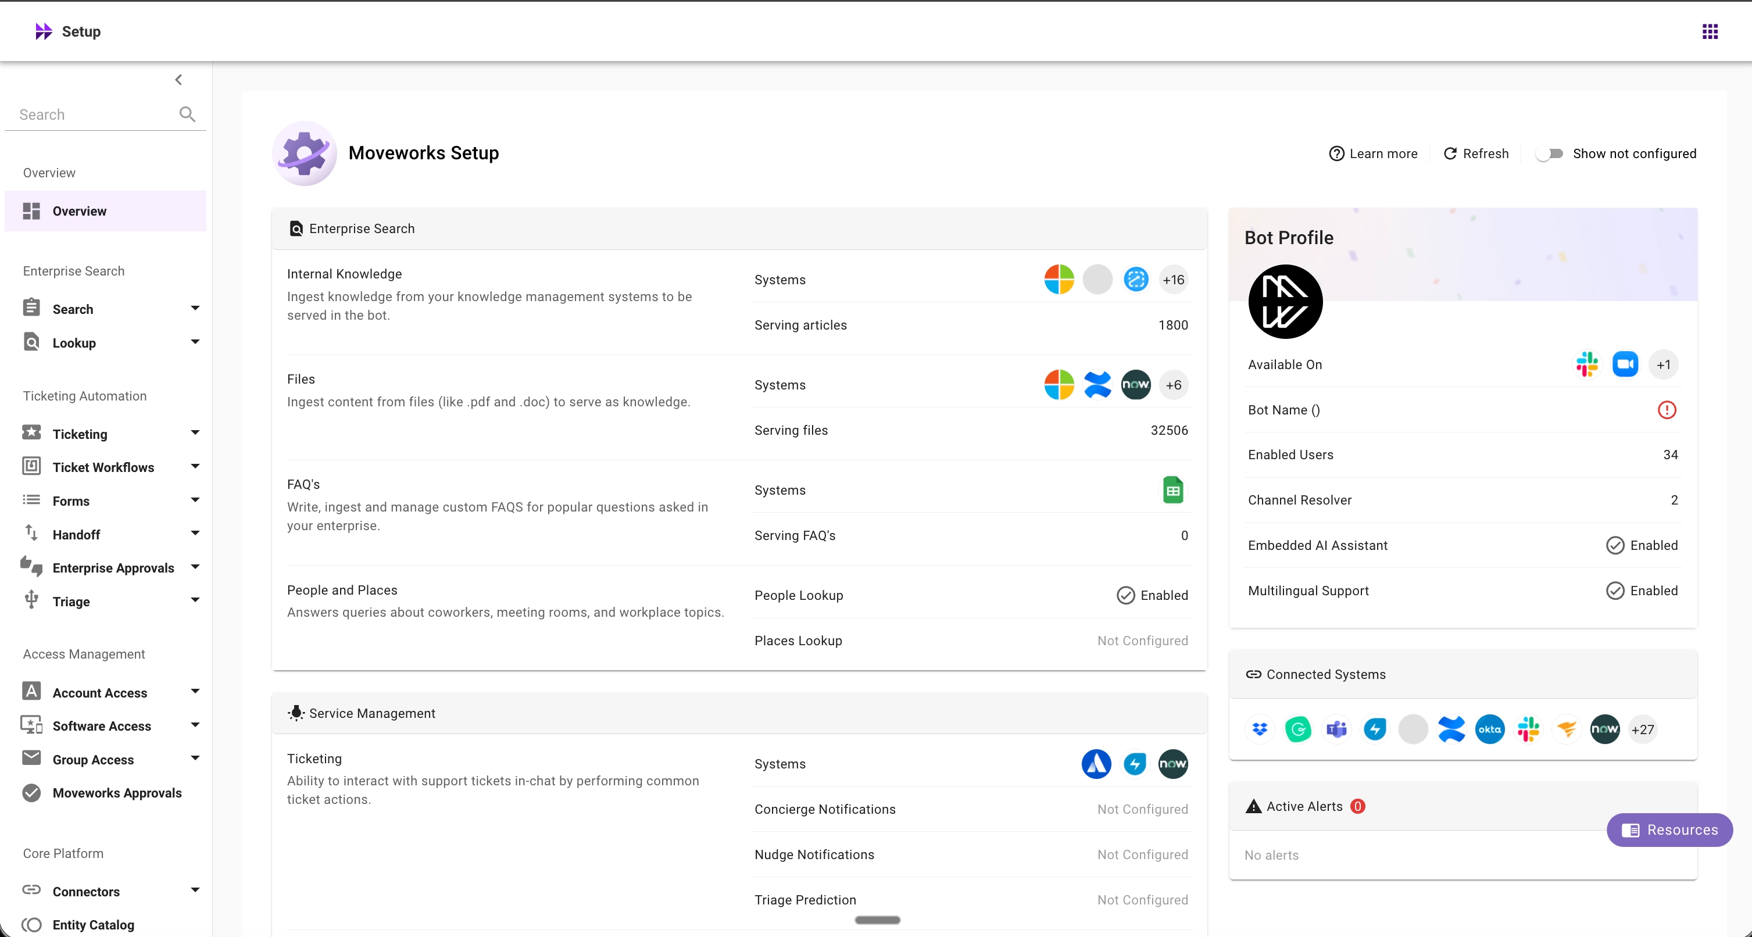Open the apps grid icon
The height and width of the screenshot is (937, 1752).
click(1710, 31)
